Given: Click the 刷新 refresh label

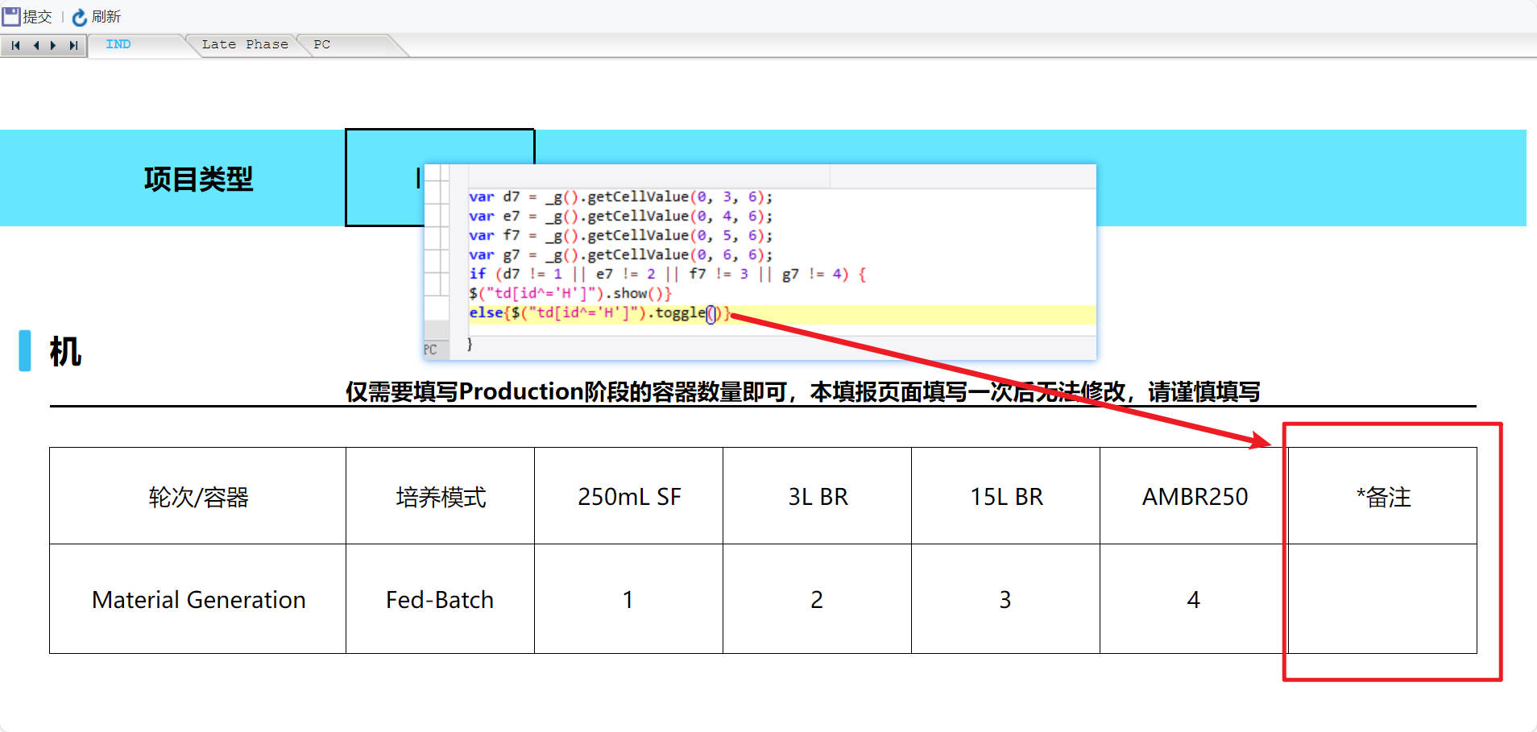Looking at the screenshot, I should click(x=106, y=17).
